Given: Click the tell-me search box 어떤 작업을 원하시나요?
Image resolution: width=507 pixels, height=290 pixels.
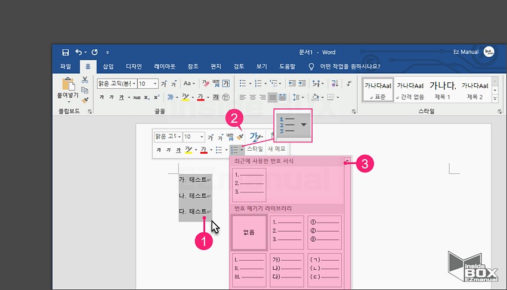Looking at the screenshot, I should pyautogui.click(x=350, y=67).
